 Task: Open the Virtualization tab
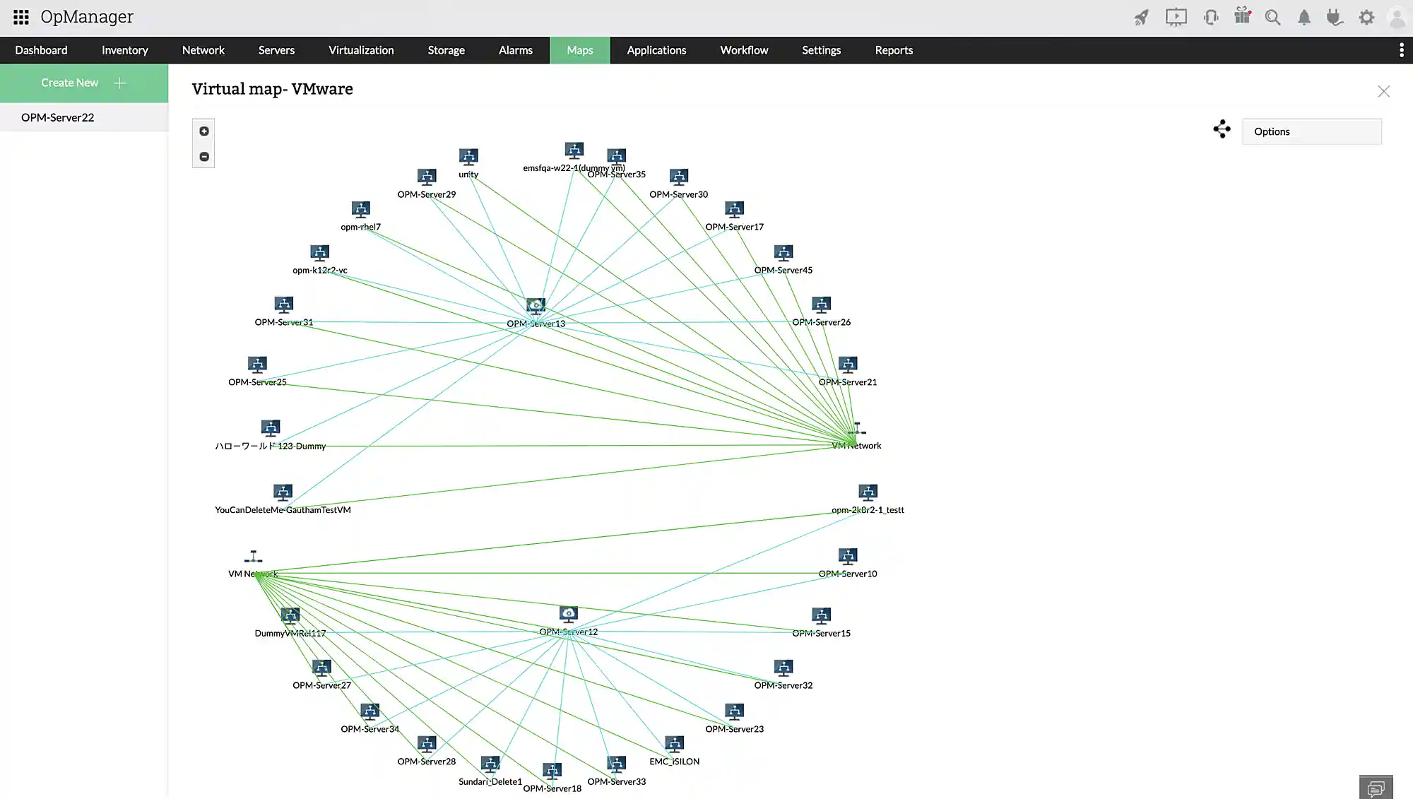(x=361, y=50)
